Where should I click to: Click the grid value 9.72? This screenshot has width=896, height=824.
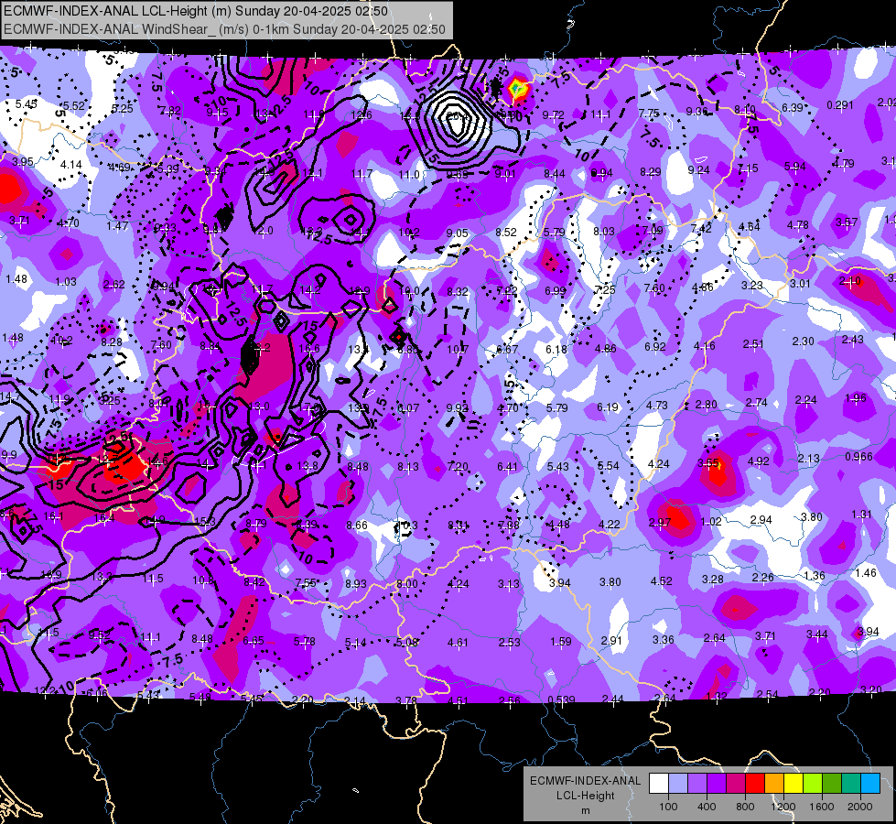(553, 115)
